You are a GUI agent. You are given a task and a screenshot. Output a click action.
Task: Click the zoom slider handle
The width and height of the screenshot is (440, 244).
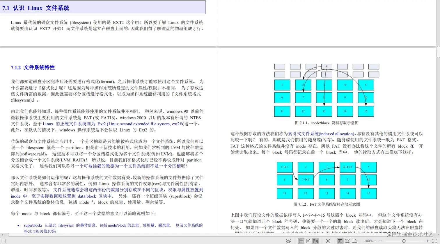(x=404, y=241)
